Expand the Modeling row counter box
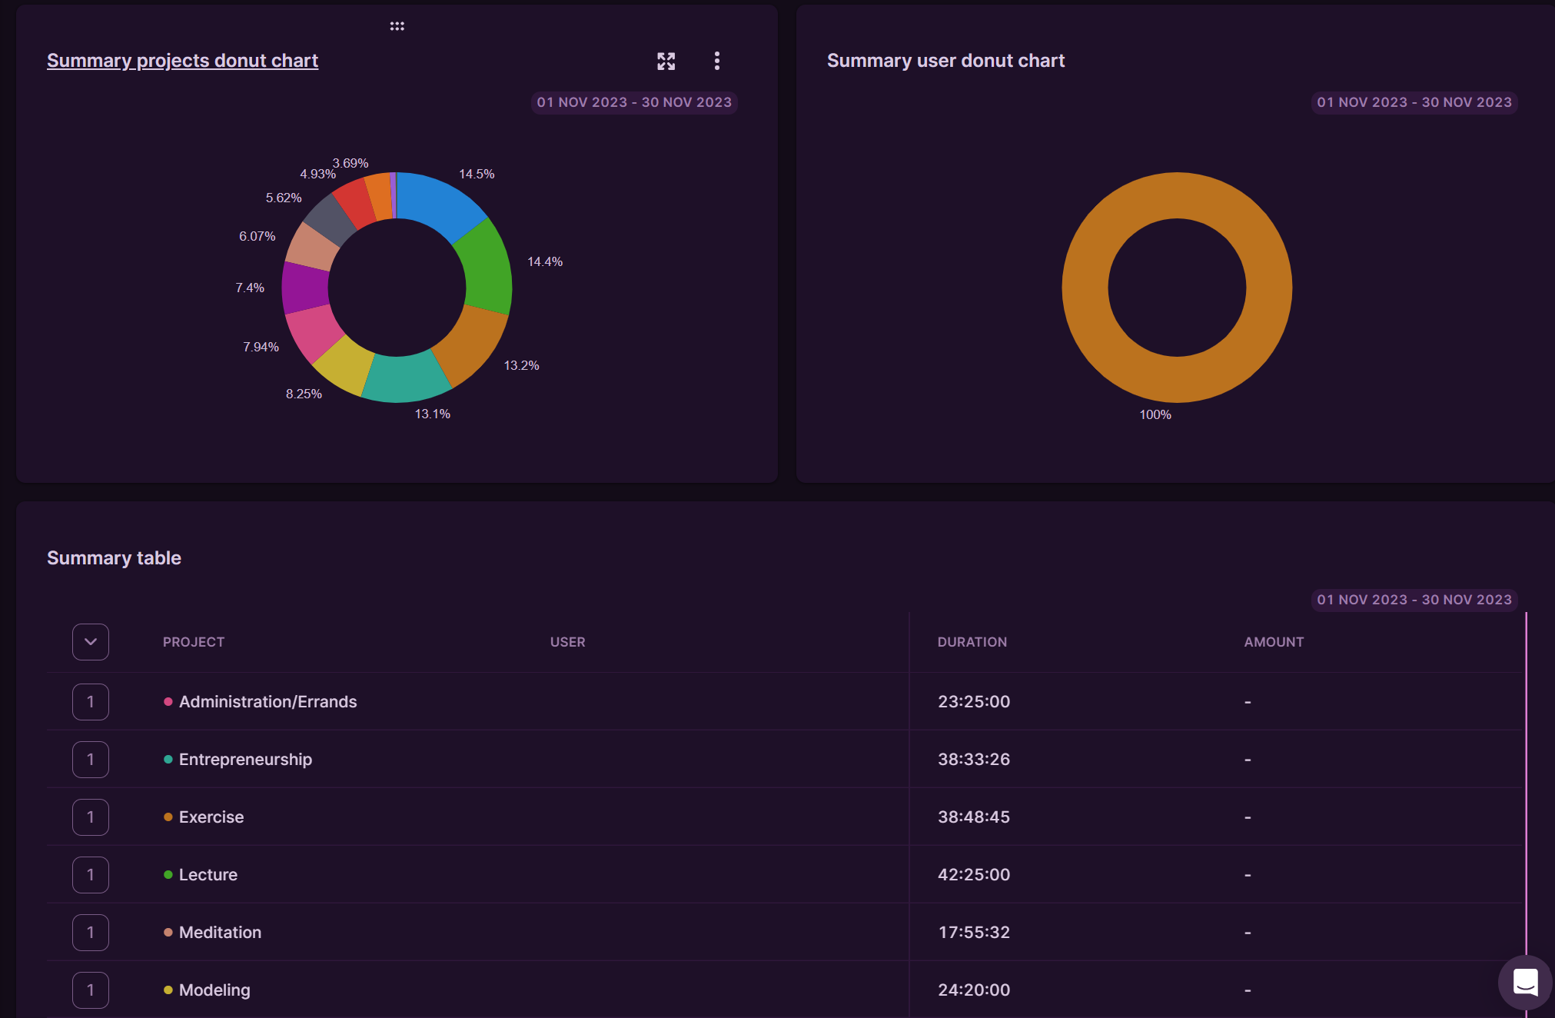Viewport: 1555px width, 1018px height. click(91, 990)
